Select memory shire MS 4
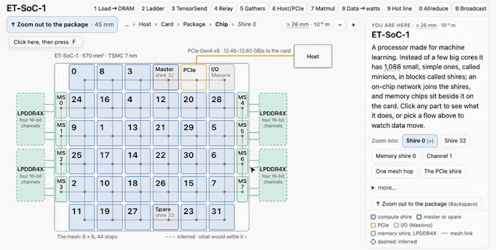This screenshot has width=496, height=250. tap(242, 105)
